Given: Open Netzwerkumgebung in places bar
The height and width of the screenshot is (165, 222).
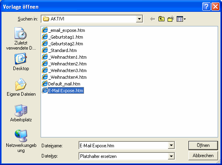Looking at the screenshot, I should 21,141.
